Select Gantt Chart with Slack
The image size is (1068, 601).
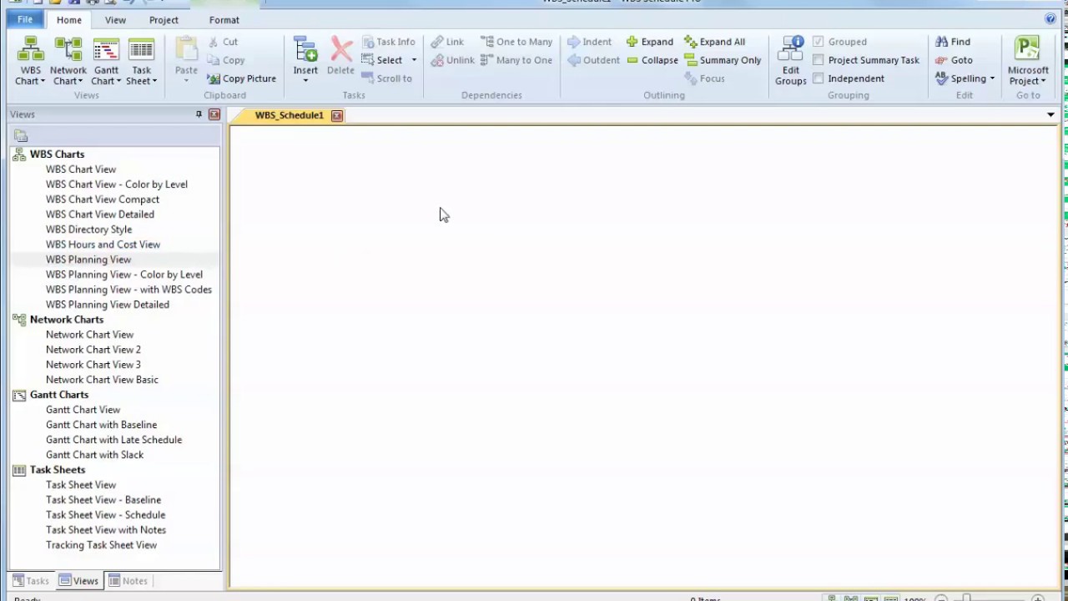pyautogui.click(x=94, y=455)
